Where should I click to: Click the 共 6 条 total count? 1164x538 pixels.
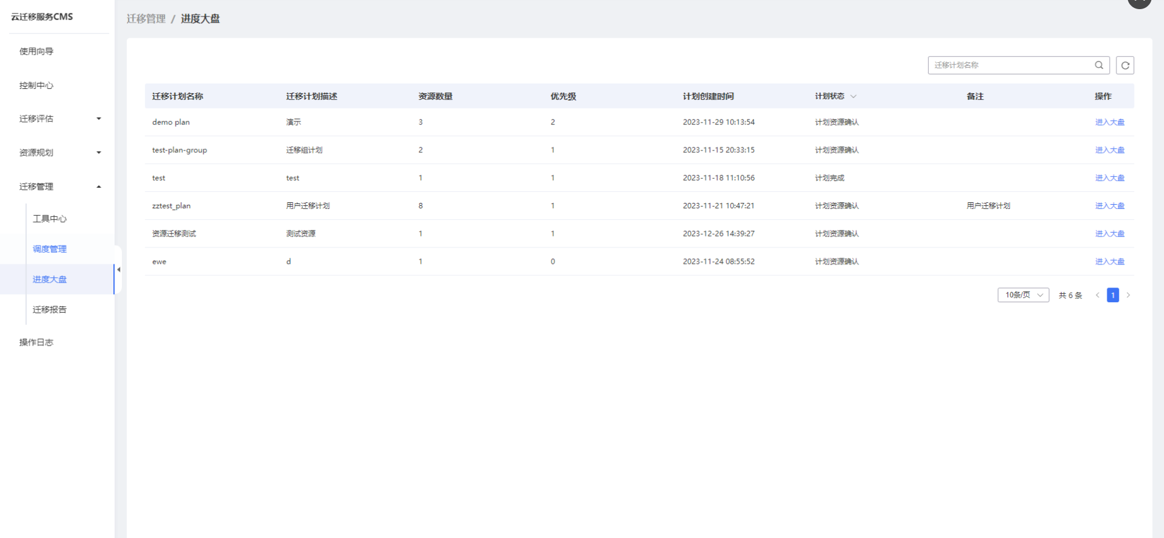tap(1070, 296)
